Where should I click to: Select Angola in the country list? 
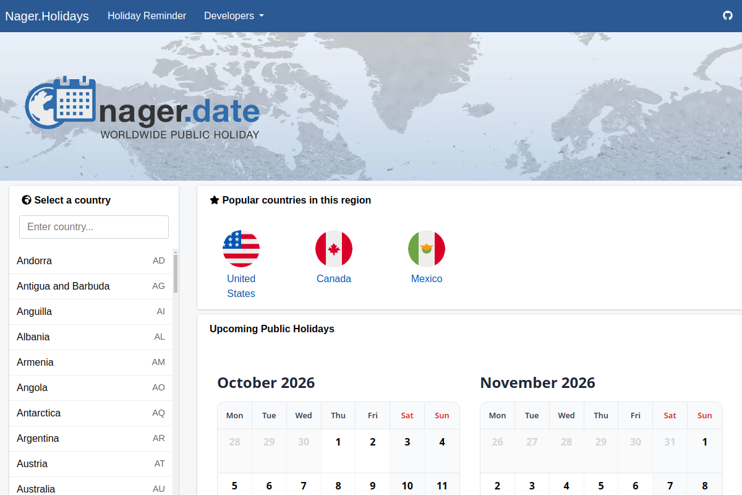[x=91, y=388]
